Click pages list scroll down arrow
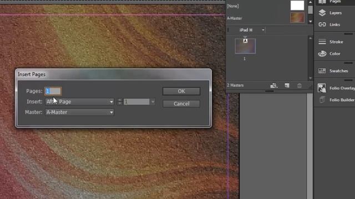355x199 pixels. point(311,78)
